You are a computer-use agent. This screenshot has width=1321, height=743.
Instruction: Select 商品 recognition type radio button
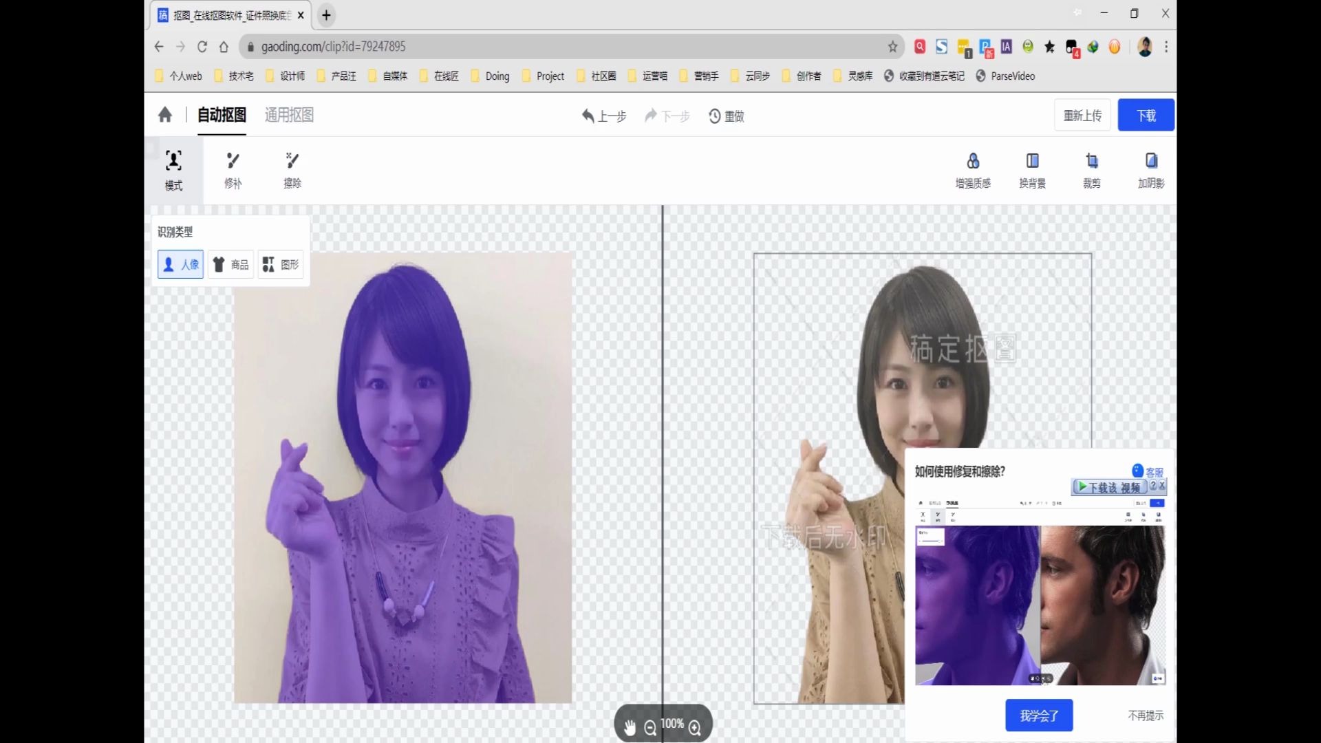coord(230,264)
